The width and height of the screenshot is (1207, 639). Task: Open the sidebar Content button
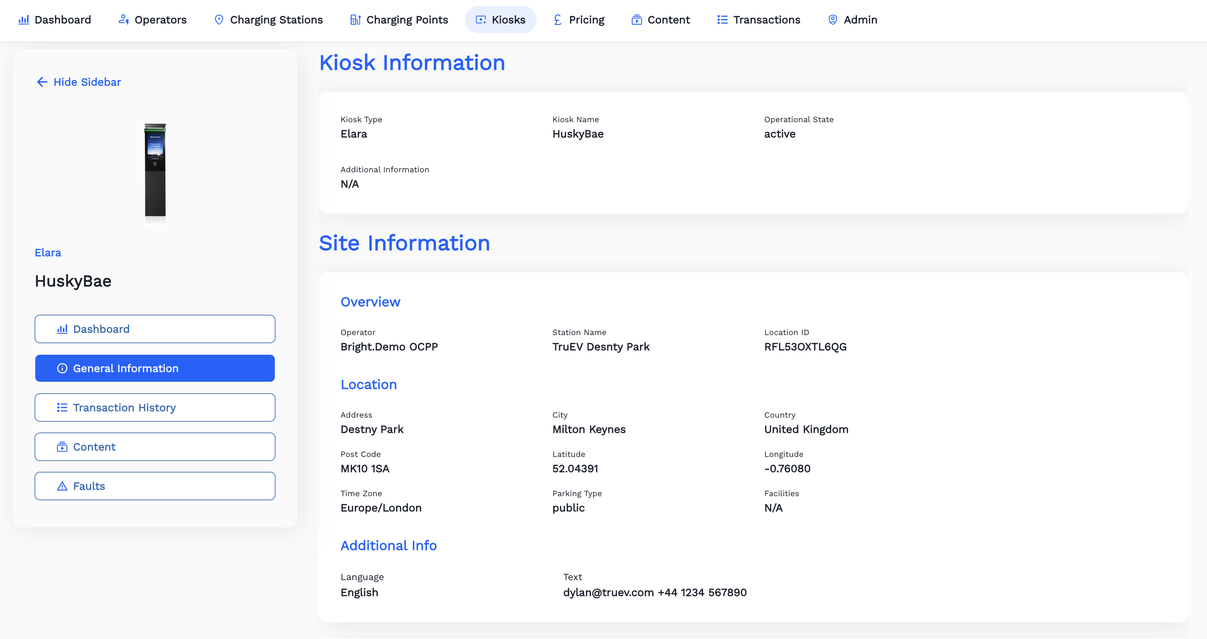pos(155,447)
